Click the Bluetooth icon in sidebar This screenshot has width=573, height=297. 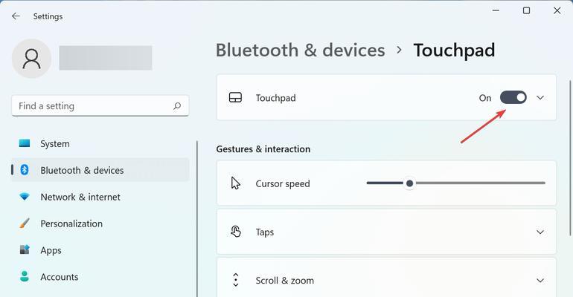[x=25, y=170]
